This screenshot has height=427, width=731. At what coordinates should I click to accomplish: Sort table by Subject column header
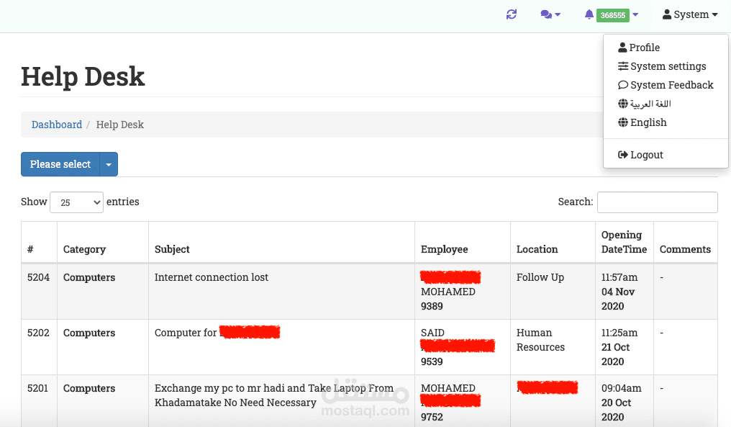click(172, 249)
